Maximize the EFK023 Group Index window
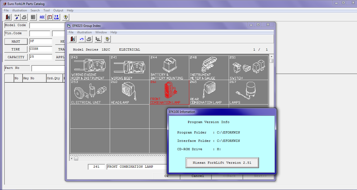 258,24
